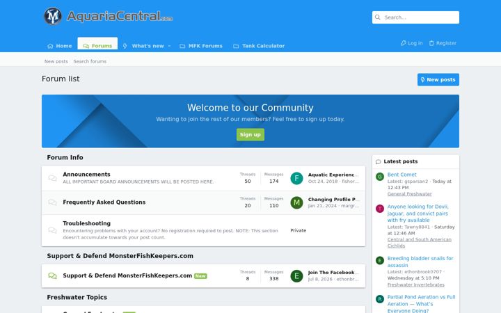Click the General Freshwater forum link
The width and height of the screenshot is (501, 313).
click(x=409, y=194)
